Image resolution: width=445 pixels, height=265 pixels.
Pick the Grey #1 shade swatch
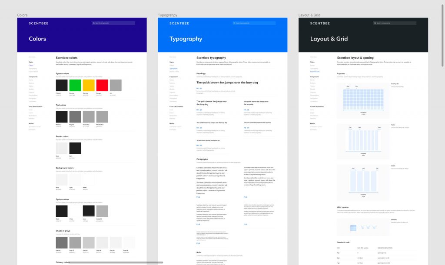click(x=62, y=243)
